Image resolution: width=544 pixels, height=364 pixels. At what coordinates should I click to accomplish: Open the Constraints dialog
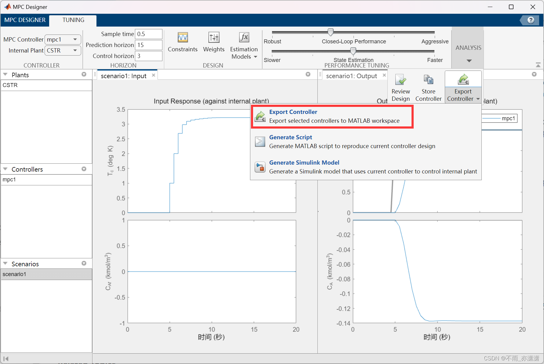coord(183,42)
